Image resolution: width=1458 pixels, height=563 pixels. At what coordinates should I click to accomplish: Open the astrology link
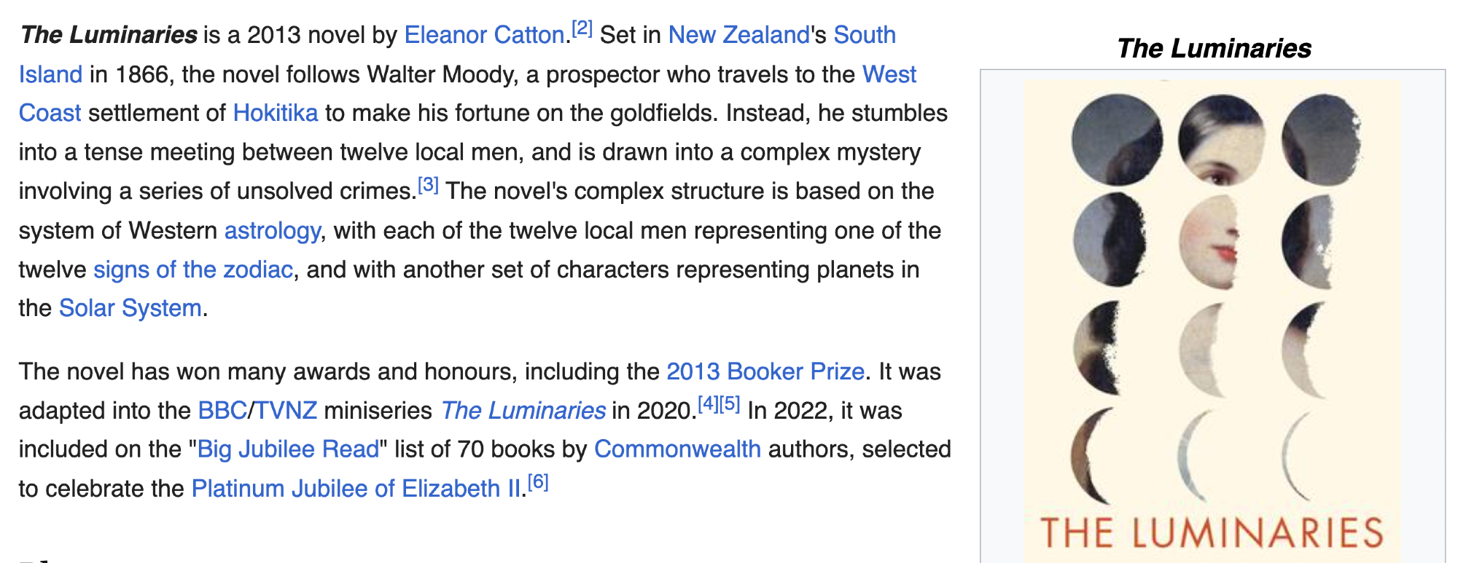tap(272, 230)
